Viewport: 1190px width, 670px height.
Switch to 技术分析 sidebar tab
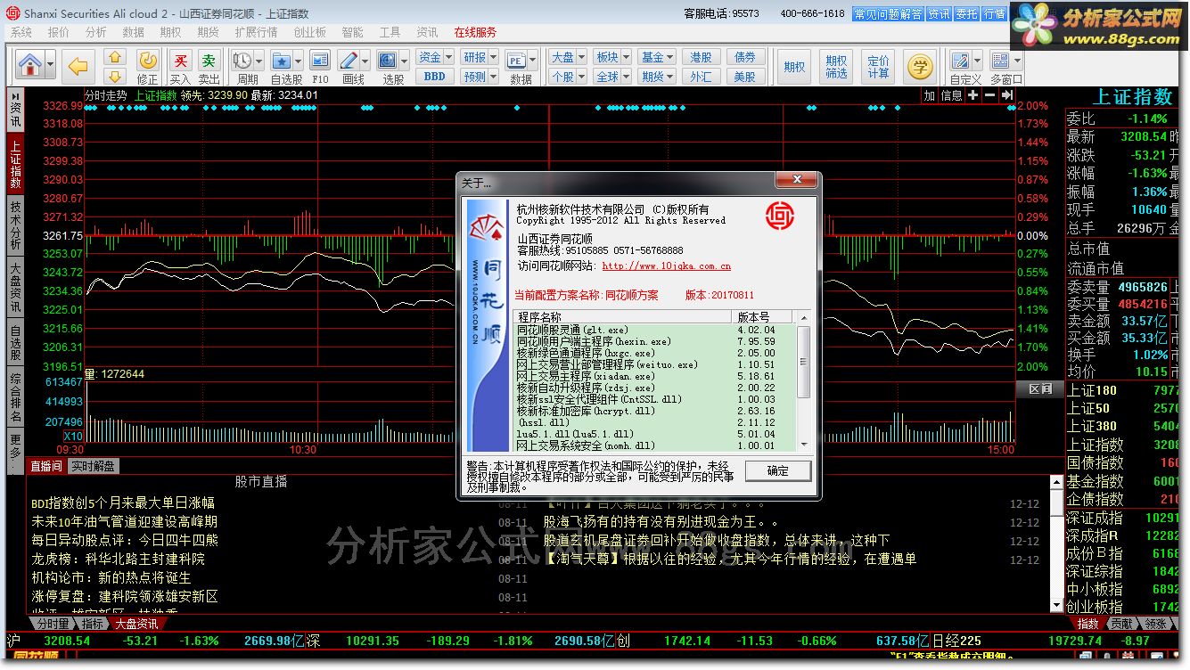pyautogui.click(x=16, y=225)
